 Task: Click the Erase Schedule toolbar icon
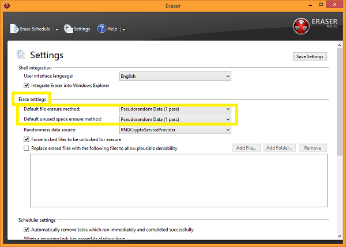[14, 29]
